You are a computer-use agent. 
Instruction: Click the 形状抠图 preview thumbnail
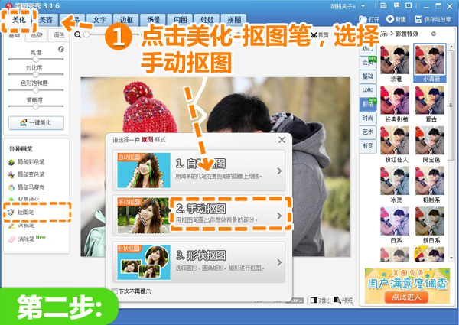(144, 262)
